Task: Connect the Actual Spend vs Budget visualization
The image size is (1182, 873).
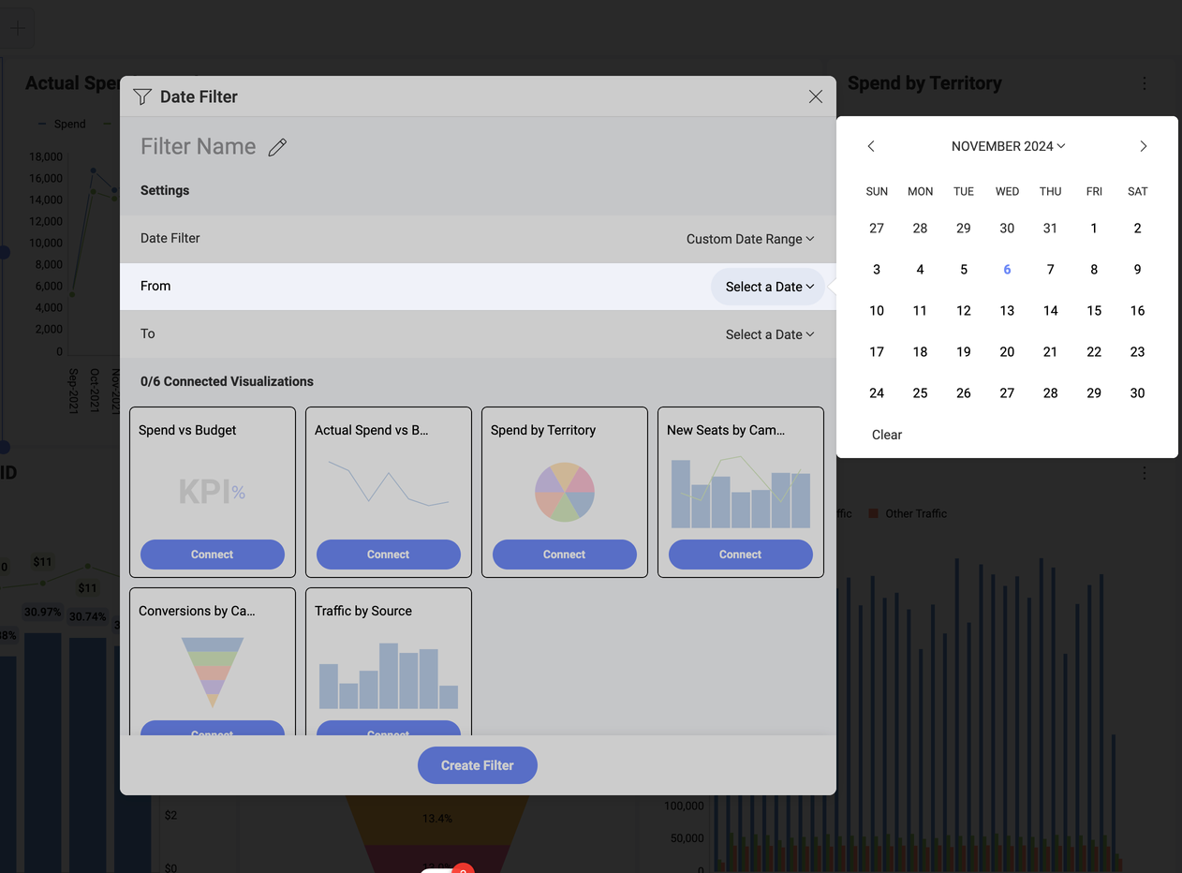Action: [x=389, y=555]
